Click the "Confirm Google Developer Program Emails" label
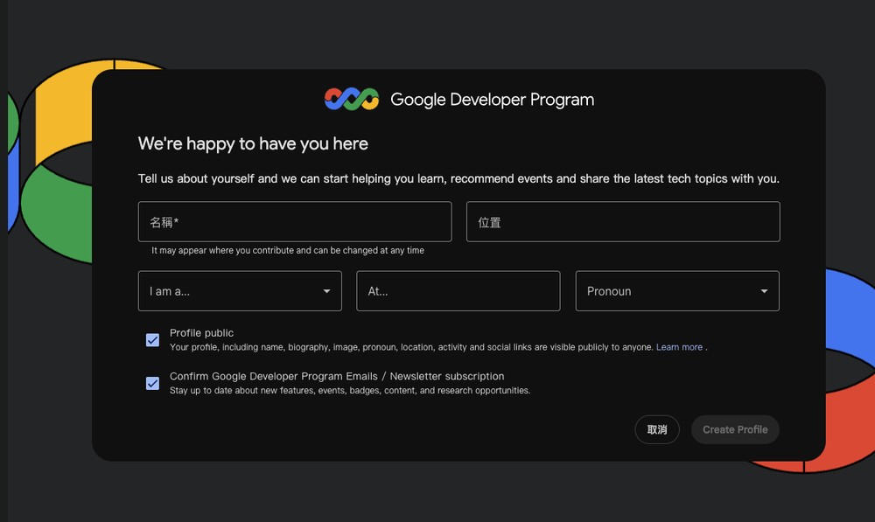This screenshot has width=875, height=522. pos(337,377)
